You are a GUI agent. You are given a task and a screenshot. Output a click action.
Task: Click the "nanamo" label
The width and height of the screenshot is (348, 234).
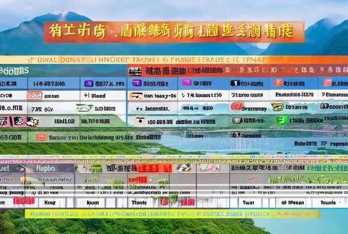click(x=251, y=135)
